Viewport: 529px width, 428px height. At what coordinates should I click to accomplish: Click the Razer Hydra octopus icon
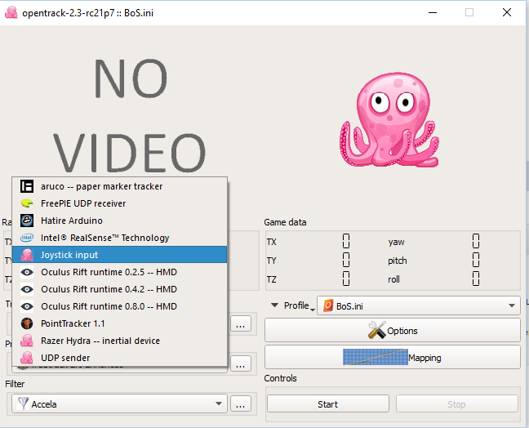coord(27,341)
